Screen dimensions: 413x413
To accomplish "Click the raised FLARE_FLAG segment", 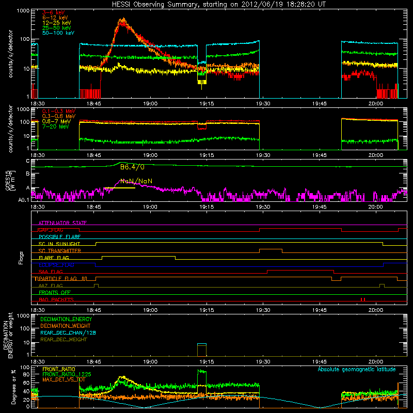I will (138, 256).
